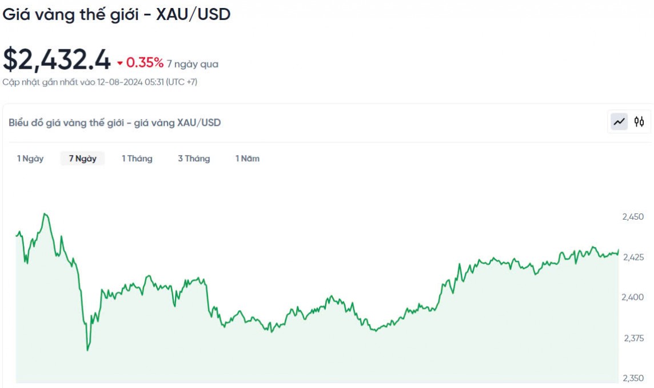This screenshot has height=388, width=654.
Task: Click the 2,350 y-axis label
Action: click(x=633, y=378)
